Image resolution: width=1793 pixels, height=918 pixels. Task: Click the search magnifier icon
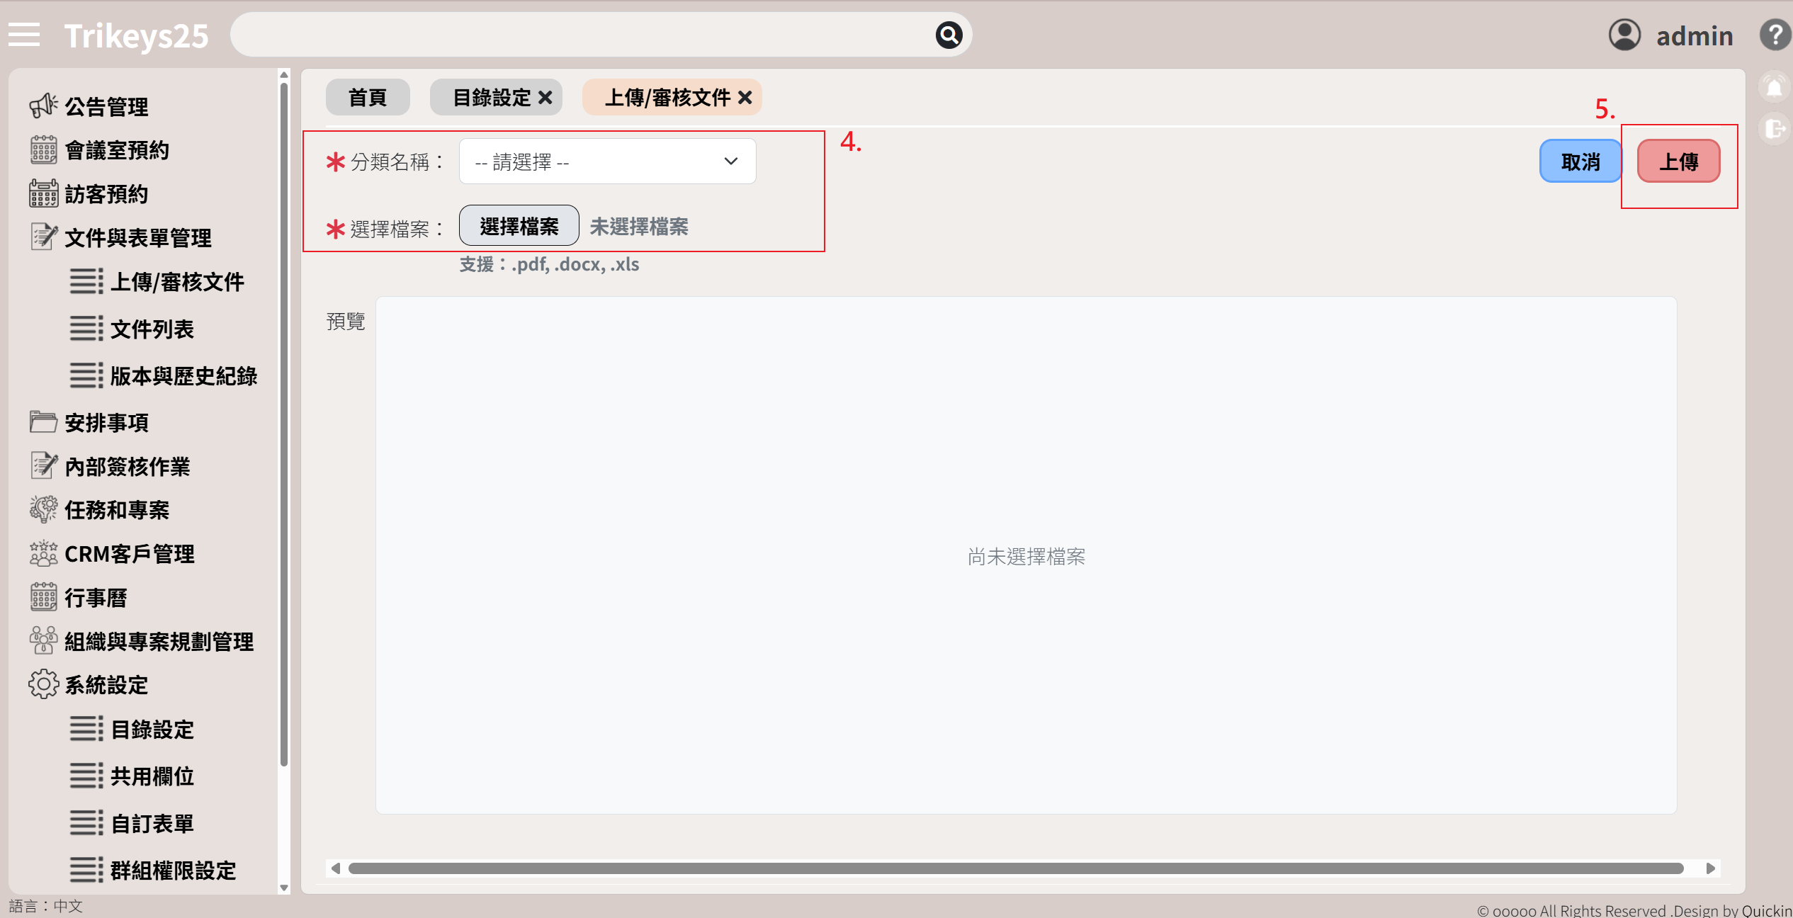coord(949,35)
